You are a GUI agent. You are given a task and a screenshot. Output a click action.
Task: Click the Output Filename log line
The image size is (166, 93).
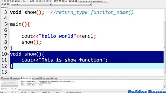(47, 81)
